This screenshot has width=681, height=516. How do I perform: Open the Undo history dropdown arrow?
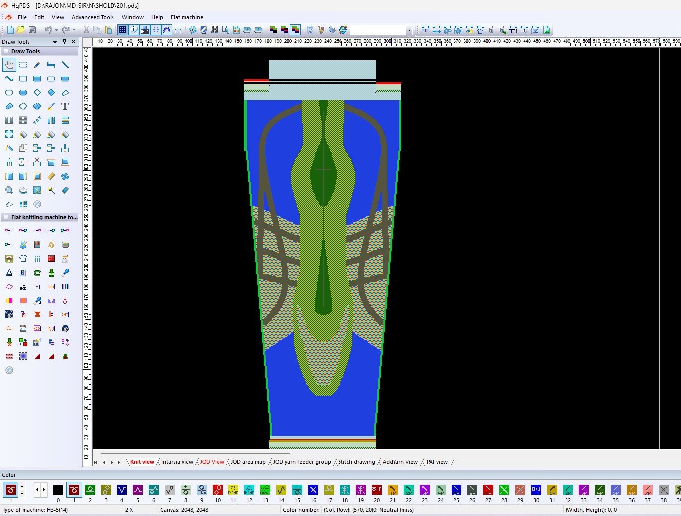coord(56,30)
